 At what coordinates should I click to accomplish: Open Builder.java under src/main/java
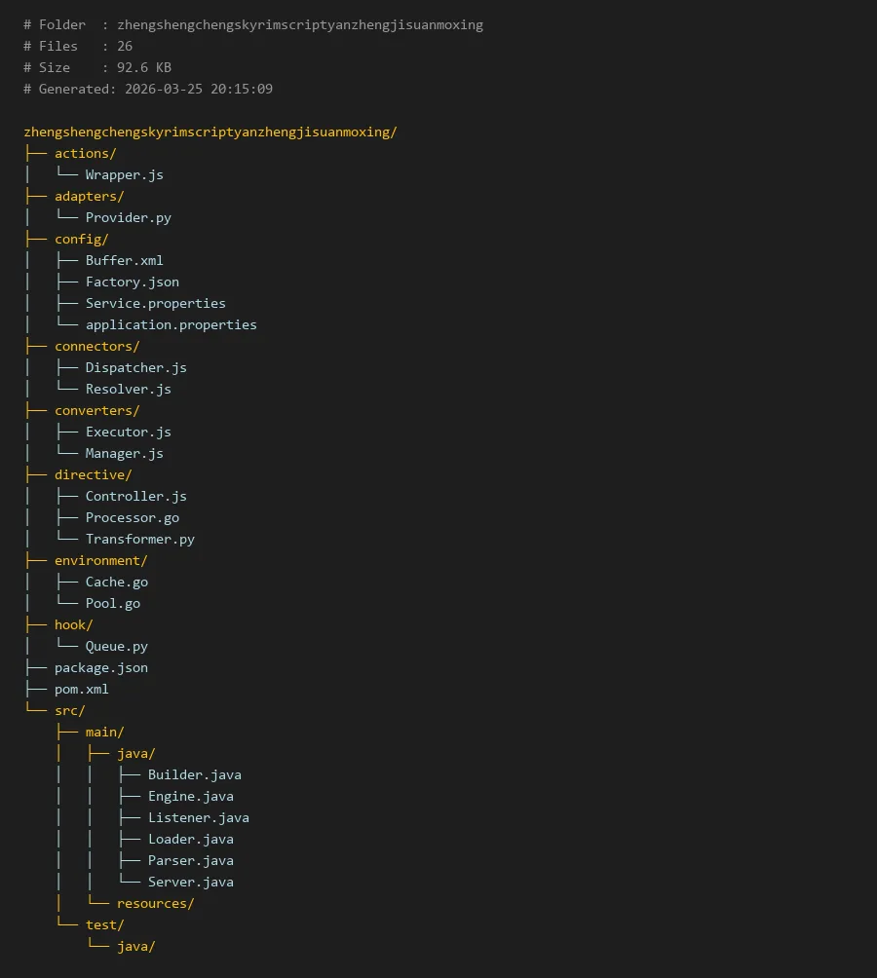194,774
